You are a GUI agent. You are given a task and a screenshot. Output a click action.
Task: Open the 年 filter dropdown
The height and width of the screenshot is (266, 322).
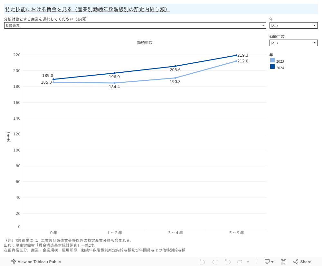293,25
